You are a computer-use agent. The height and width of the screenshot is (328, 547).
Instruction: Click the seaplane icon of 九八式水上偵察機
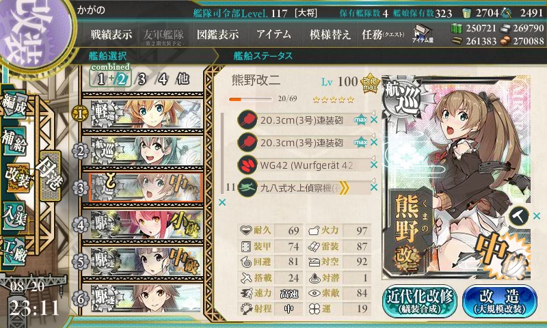pos(247,187)
